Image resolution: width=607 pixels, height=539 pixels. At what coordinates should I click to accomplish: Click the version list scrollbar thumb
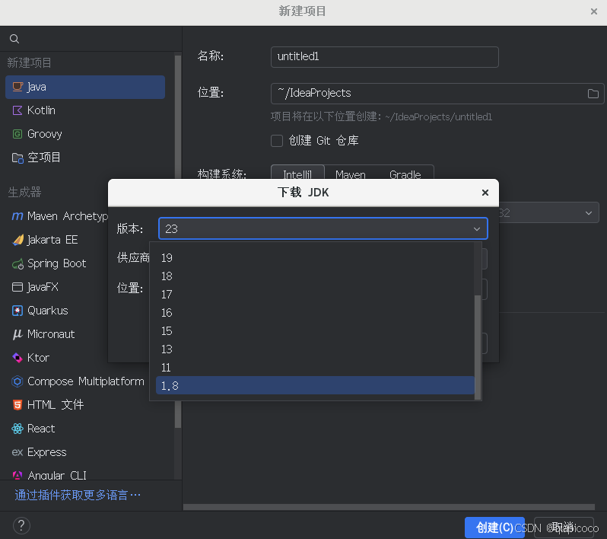pyautogui.click(x=478, y=347)
